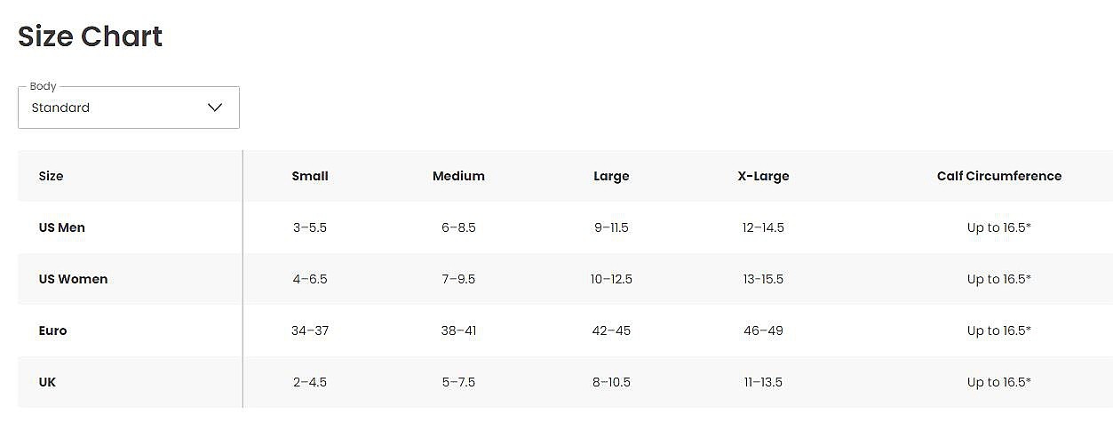The height and width of the screenshot is (422, 1113).
Task: Click the US Women row label
Action: pyautogui.click(x=73, y=279)
